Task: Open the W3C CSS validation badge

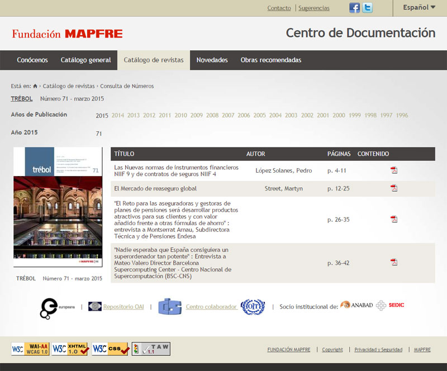Action: 111,349
